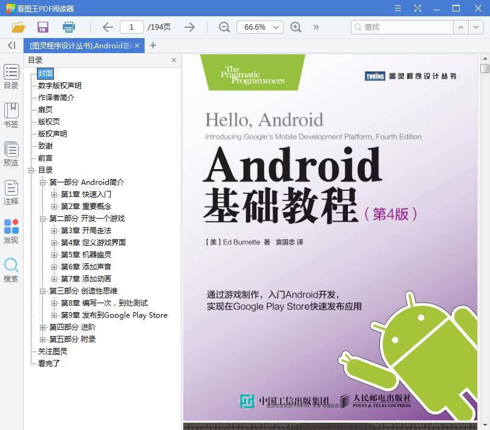Switch to the 书签 bookmarks panel

(x=11, y=115)
